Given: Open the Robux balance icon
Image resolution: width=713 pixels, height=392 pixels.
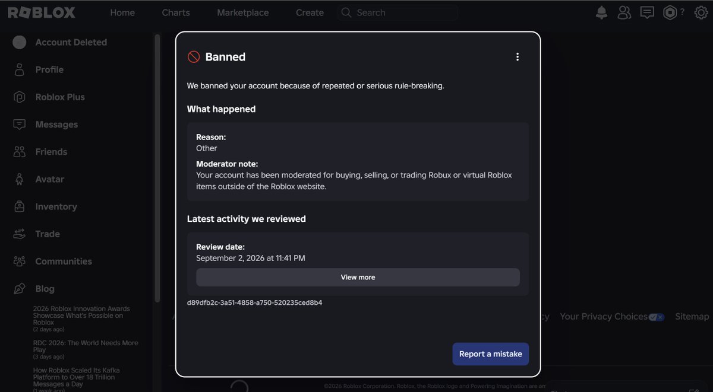Looking at the screenshot, I should 670,12.
